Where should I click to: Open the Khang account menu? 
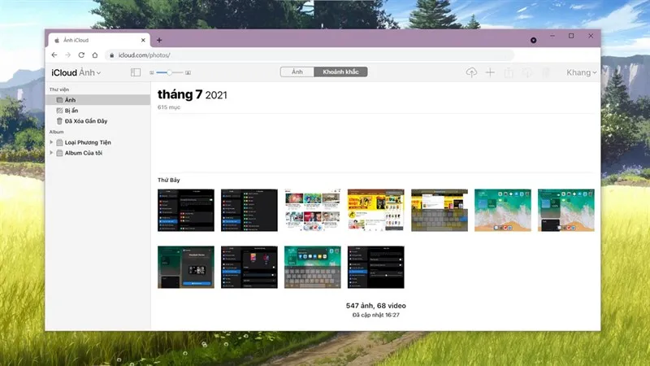[x=581, y=72]
